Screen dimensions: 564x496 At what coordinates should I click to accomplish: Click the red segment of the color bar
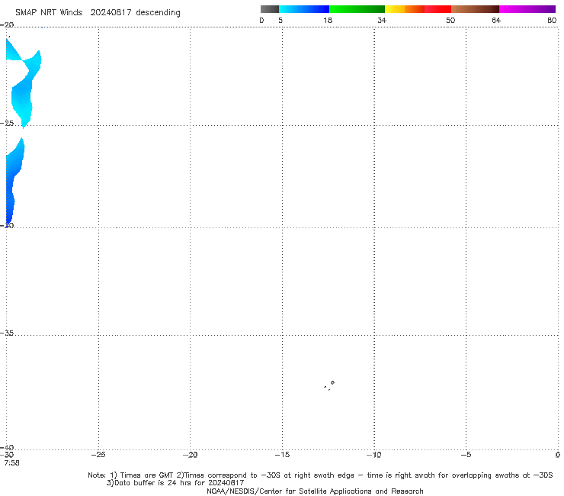(437, 9)
